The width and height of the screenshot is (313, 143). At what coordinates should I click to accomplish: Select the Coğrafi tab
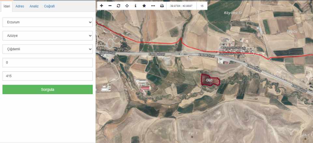[x=50, y=6]
